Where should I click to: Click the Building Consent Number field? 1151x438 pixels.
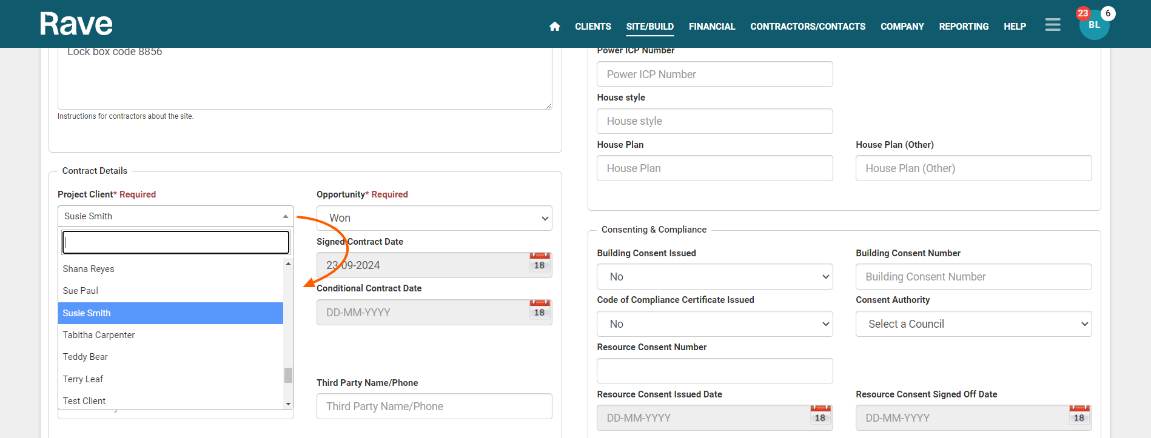coord(974,277)
